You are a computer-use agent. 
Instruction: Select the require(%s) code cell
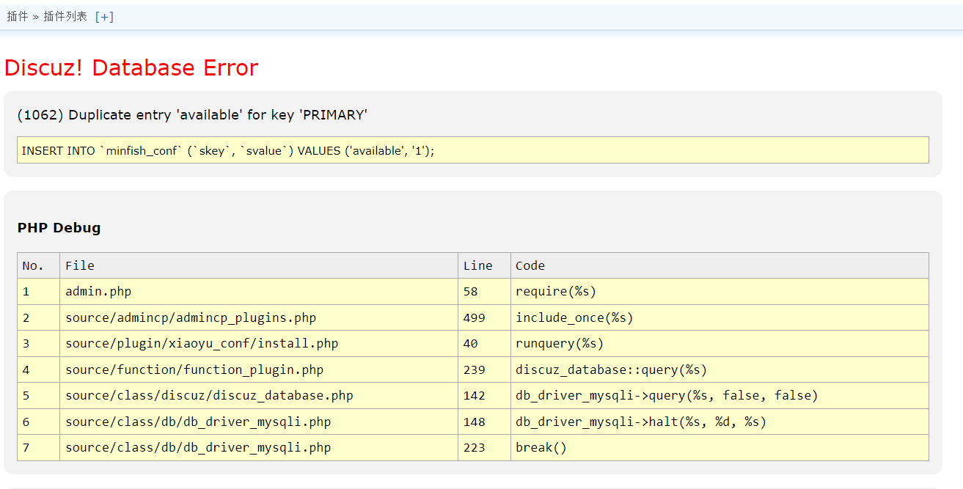coord(720,292)
